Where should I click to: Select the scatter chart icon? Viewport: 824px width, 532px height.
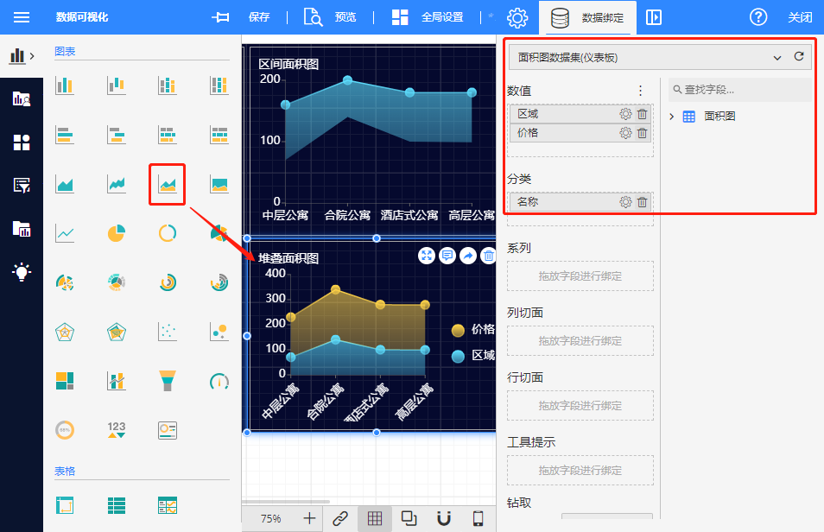(x=168, y=331)
